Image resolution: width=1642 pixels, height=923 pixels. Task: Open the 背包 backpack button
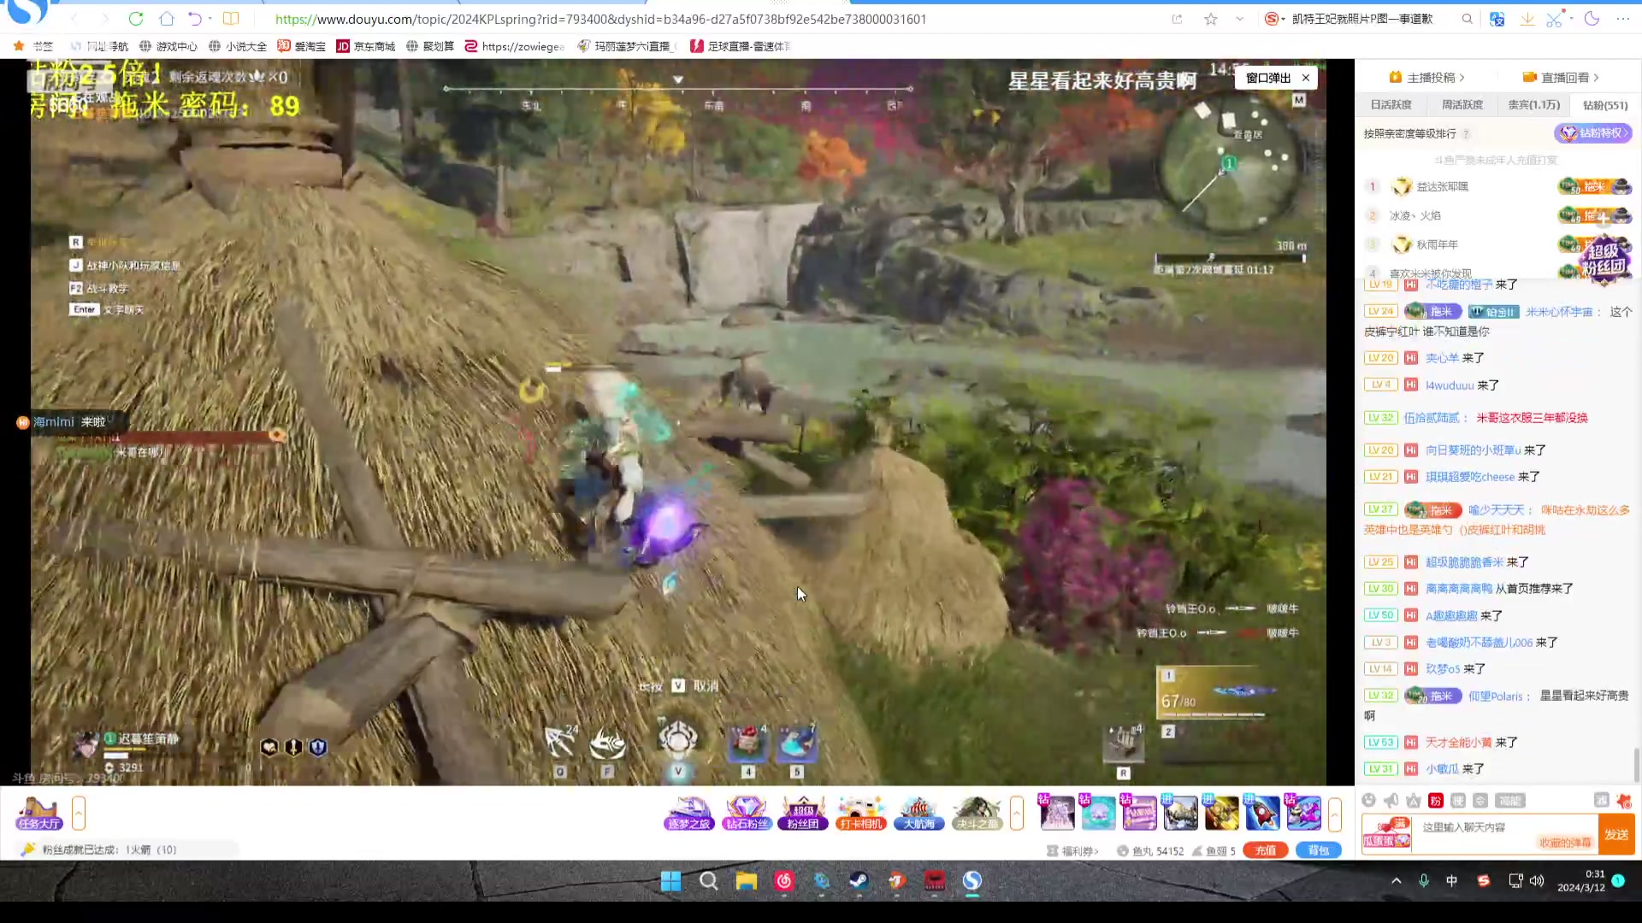click(x=1318, y=850)
